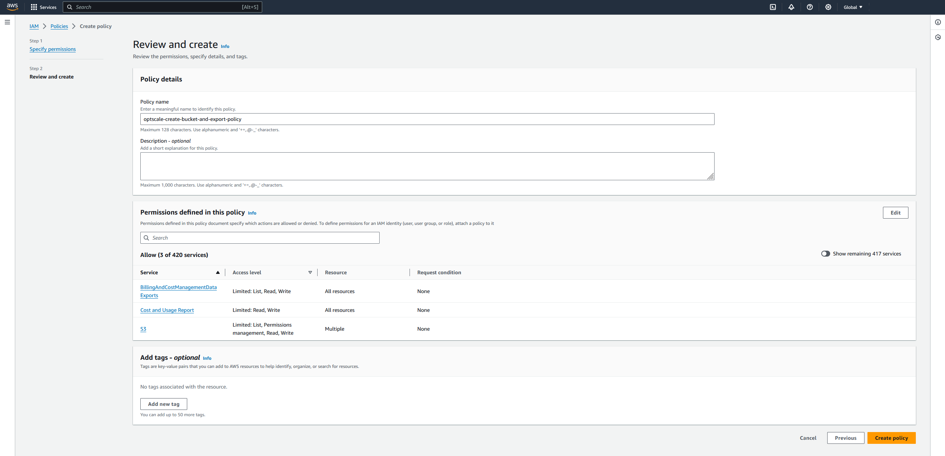Click the Add new tag button
945x456 pixels.
click(x=164, y=404)
